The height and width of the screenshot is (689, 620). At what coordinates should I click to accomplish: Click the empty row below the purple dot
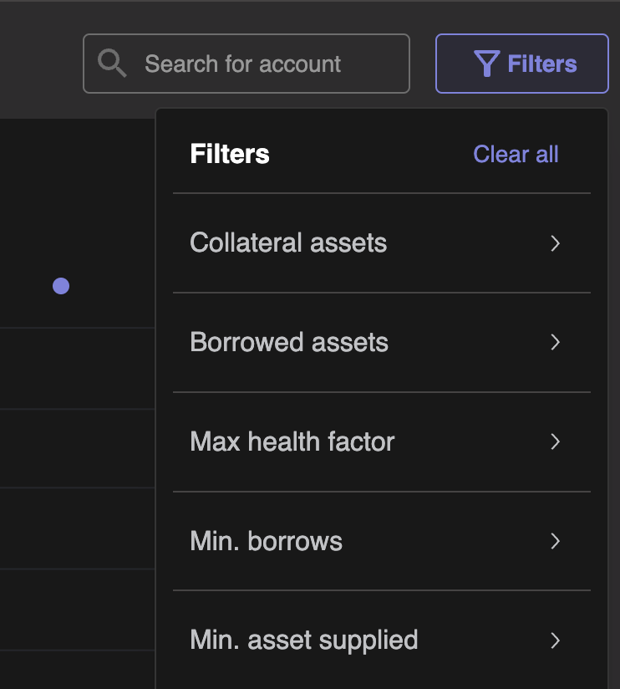point(75,369)
